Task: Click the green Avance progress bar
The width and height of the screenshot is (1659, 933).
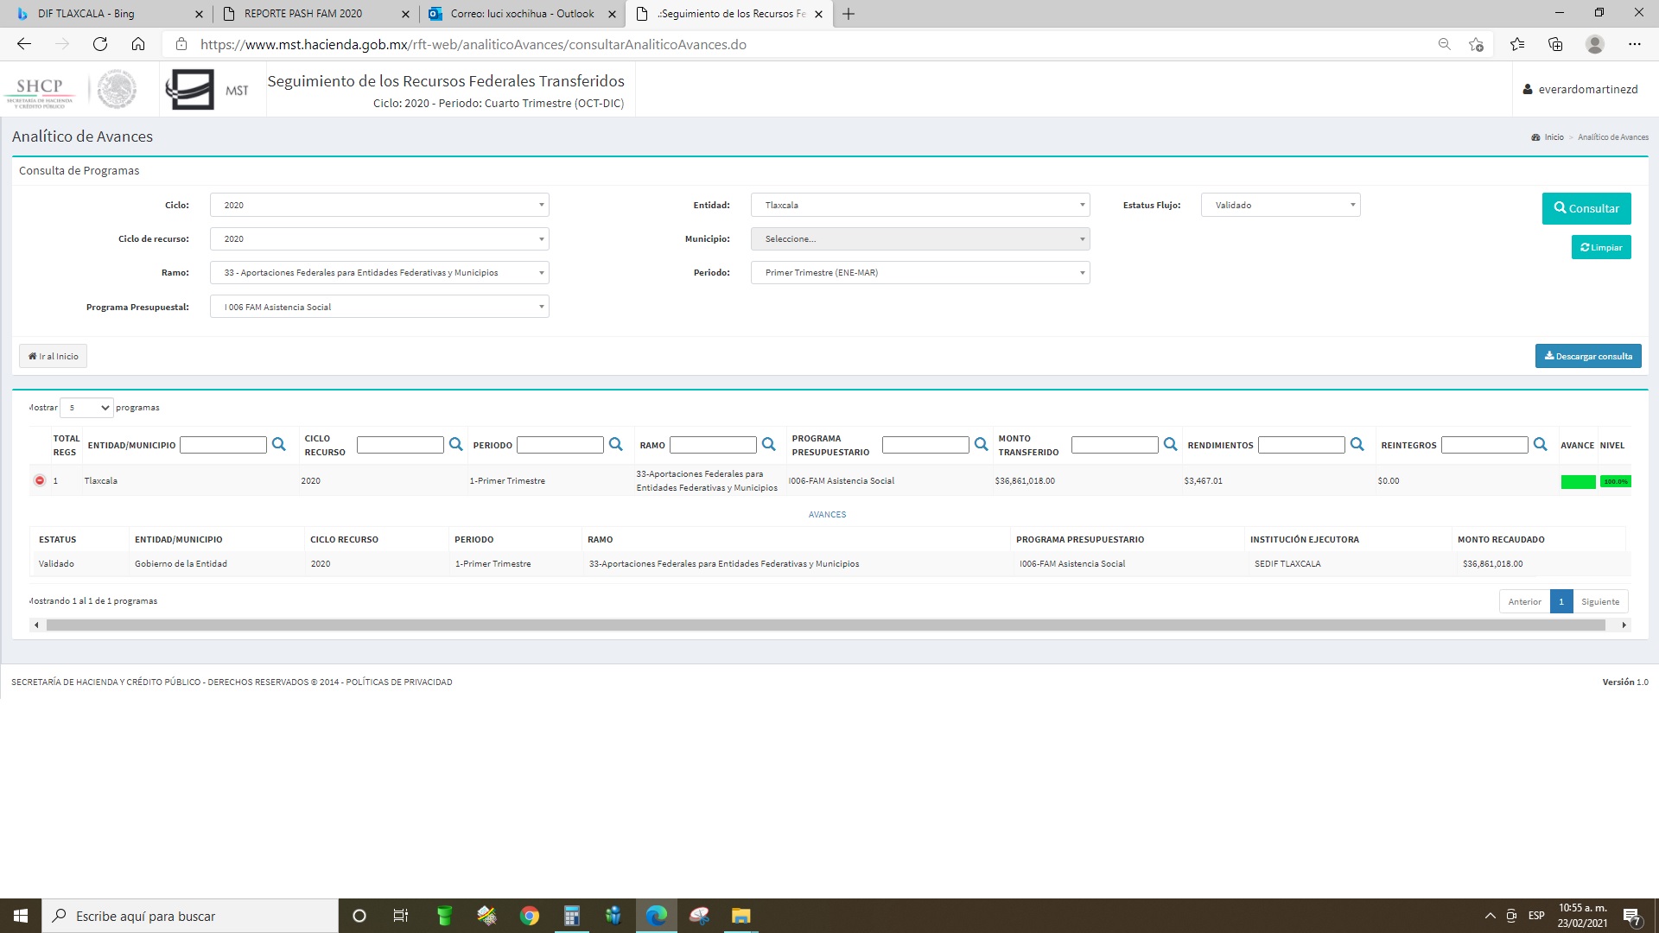Action: [1578, 482]
